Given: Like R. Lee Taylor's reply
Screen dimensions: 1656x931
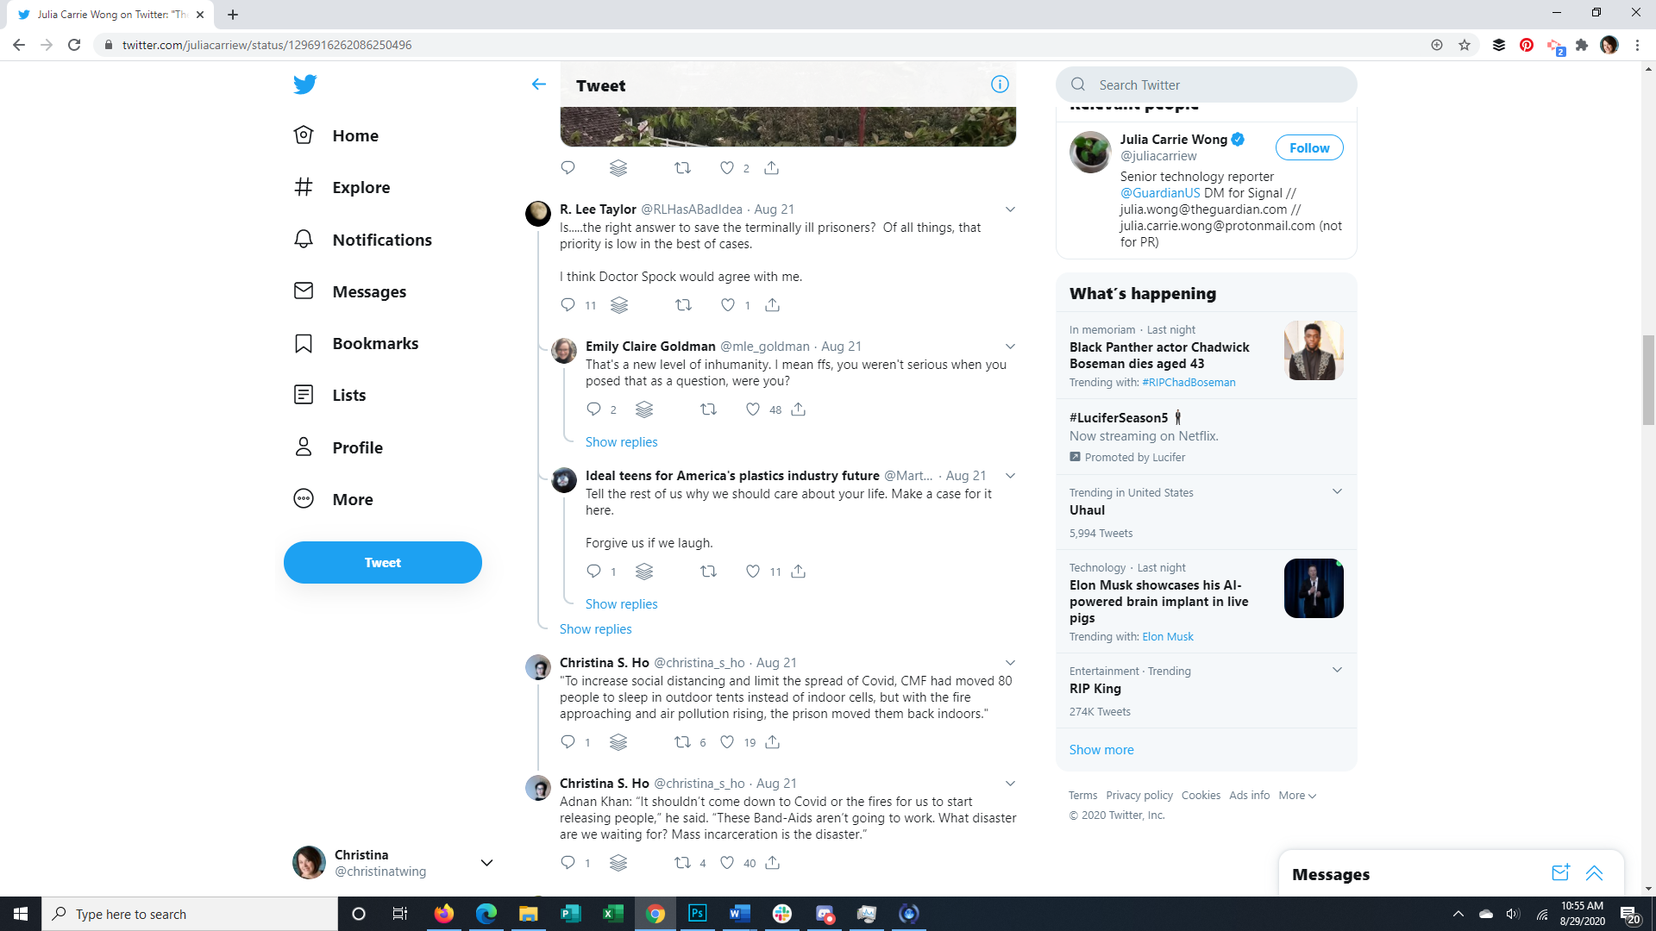Looking at the screenshot, I should [728, 305].
